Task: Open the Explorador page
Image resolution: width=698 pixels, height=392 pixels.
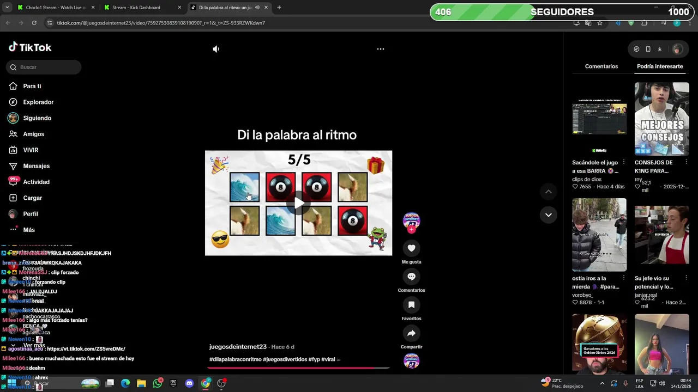Action: click(x=38, y=102)
